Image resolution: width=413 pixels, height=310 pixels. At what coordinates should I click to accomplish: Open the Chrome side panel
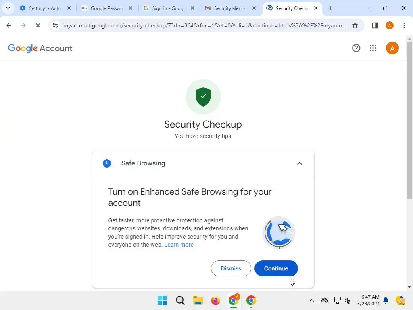click(375, 25)
